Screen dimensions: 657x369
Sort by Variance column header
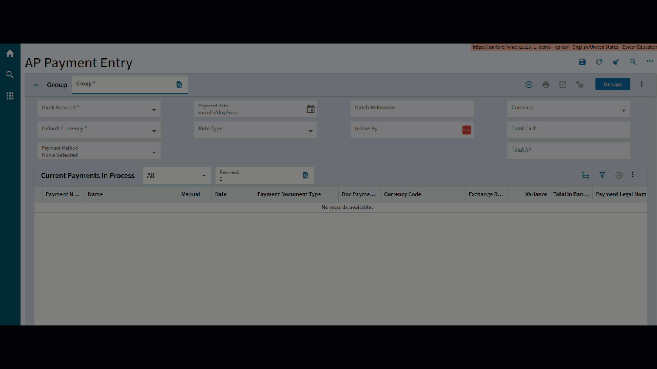pyautogui.click(x=529, y=194)
